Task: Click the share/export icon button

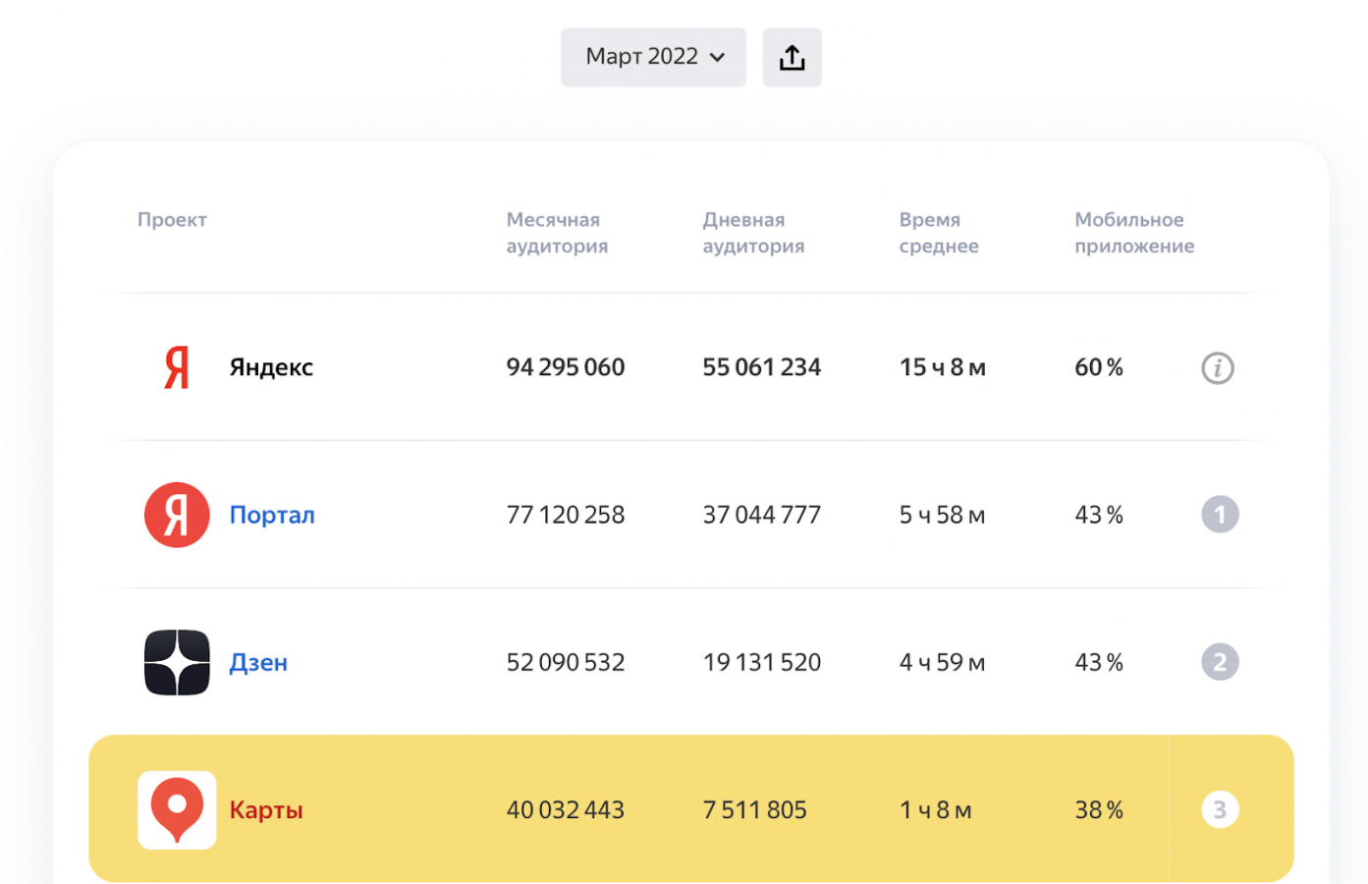Action: (x=792, y=58)
